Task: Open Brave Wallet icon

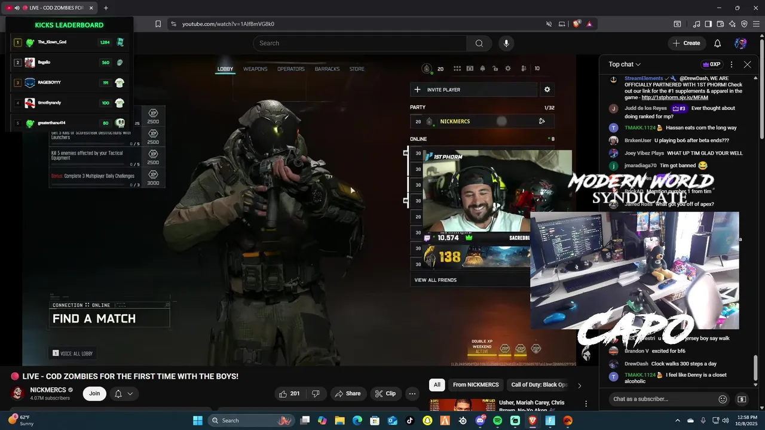Action: pos(720,24)
